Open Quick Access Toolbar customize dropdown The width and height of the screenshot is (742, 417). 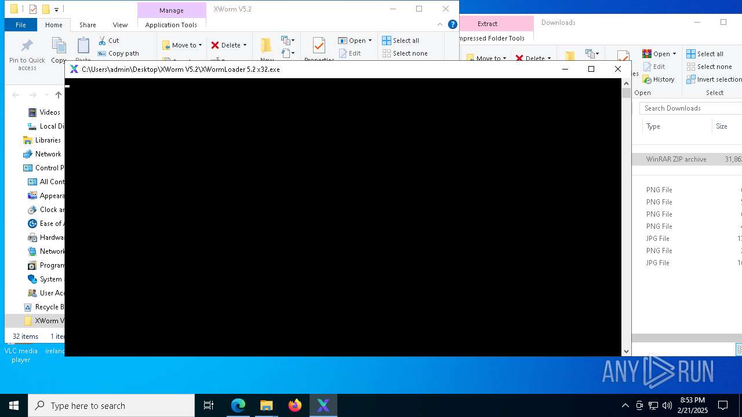point(56,9)
